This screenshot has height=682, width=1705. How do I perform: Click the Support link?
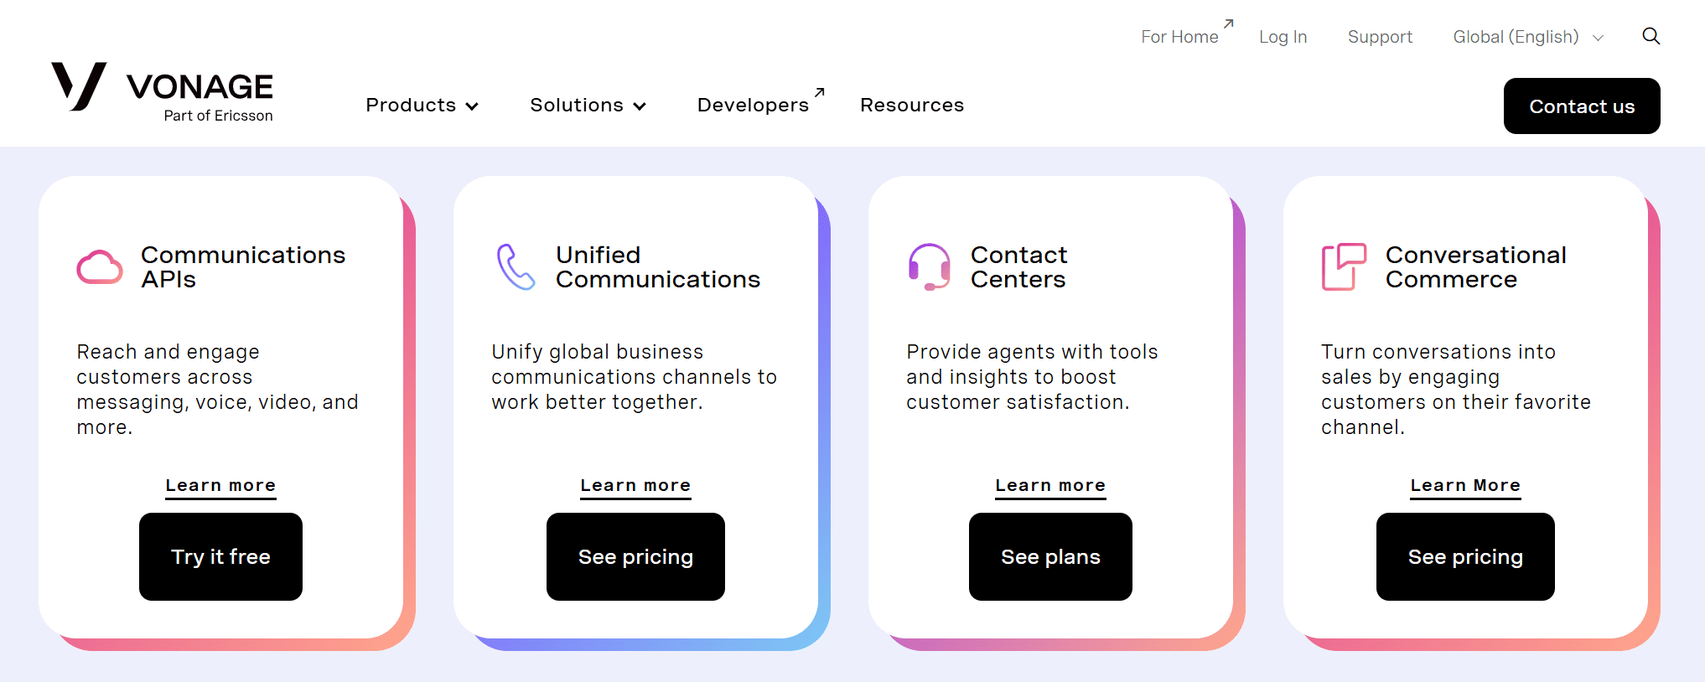[1380, 37]
